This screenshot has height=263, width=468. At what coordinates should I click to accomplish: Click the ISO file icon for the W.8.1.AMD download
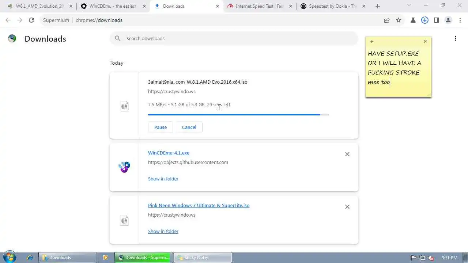click(124, 106)
